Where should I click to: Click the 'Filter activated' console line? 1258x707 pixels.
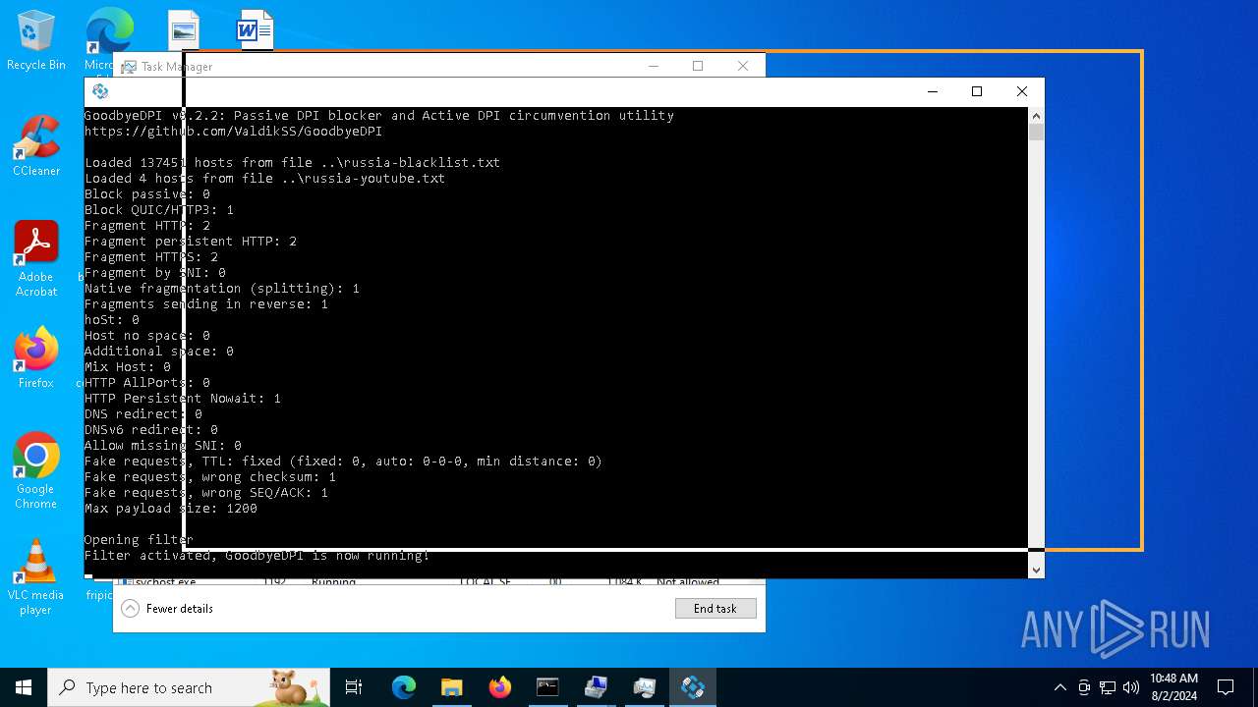click(x=257, y=556)
